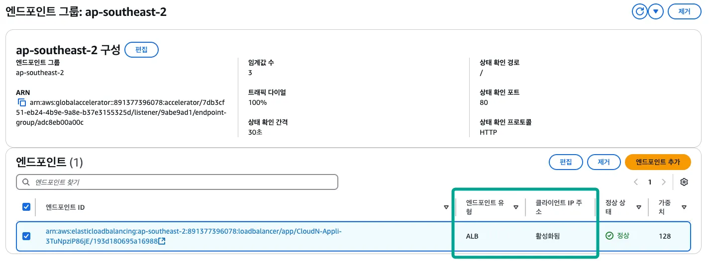Click 편집 button in 엔드포인트 section
Image resolution: width=709 pixels, height=261 pixels.
566,162
